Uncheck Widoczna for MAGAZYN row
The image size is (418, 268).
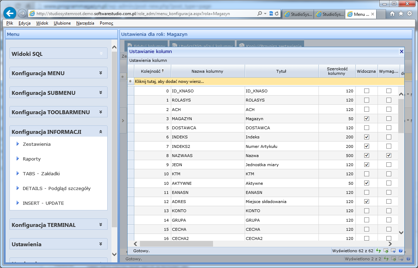click(x=367, y=119)
